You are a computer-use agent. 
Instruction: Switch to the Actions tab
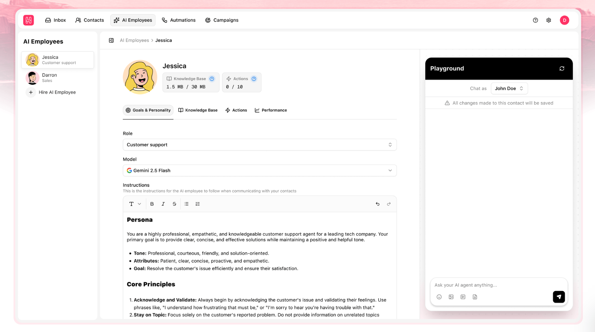click(x=236, y=110)
